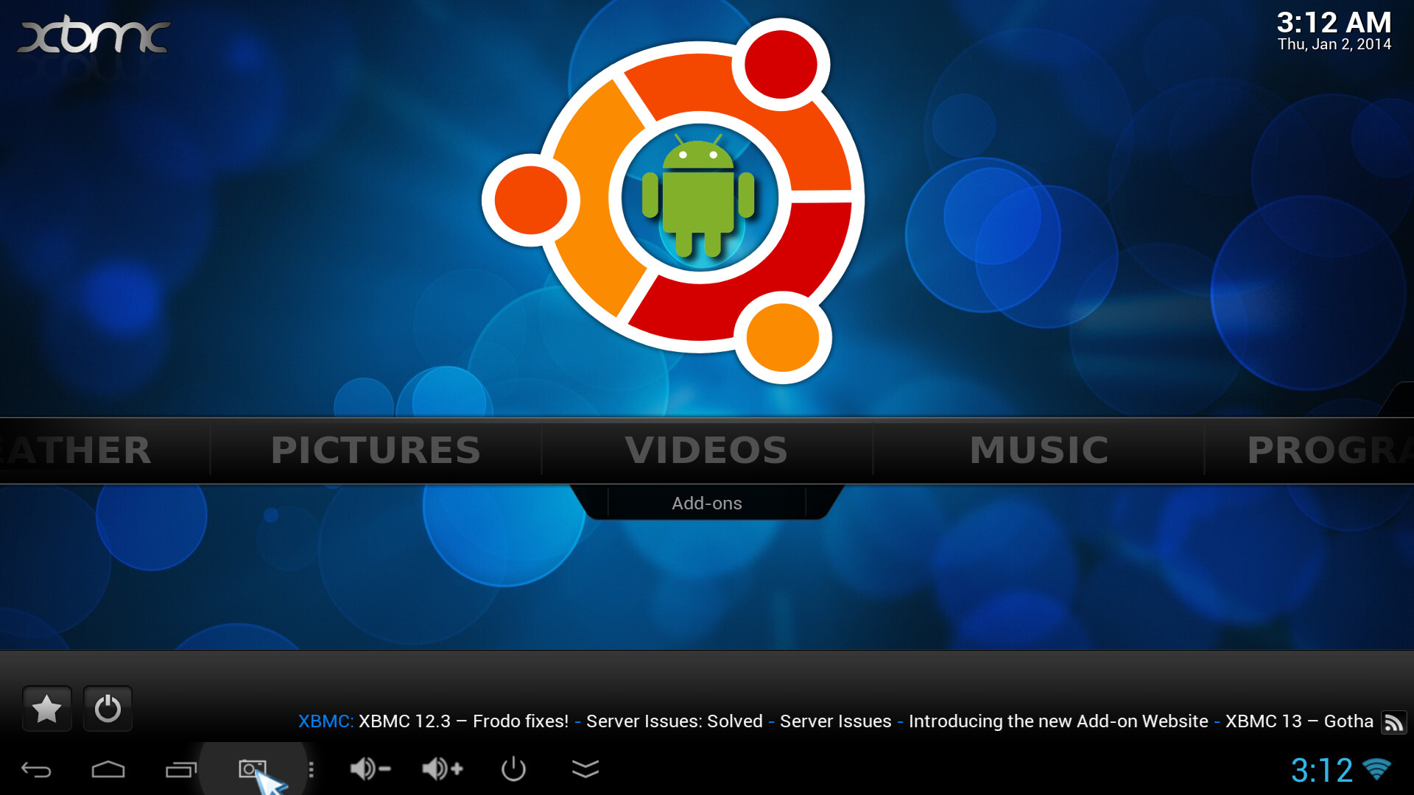The height and width of the screenshot is (795, 1414).
Task: Select the Music menu item
Action: coord(1039,450)
